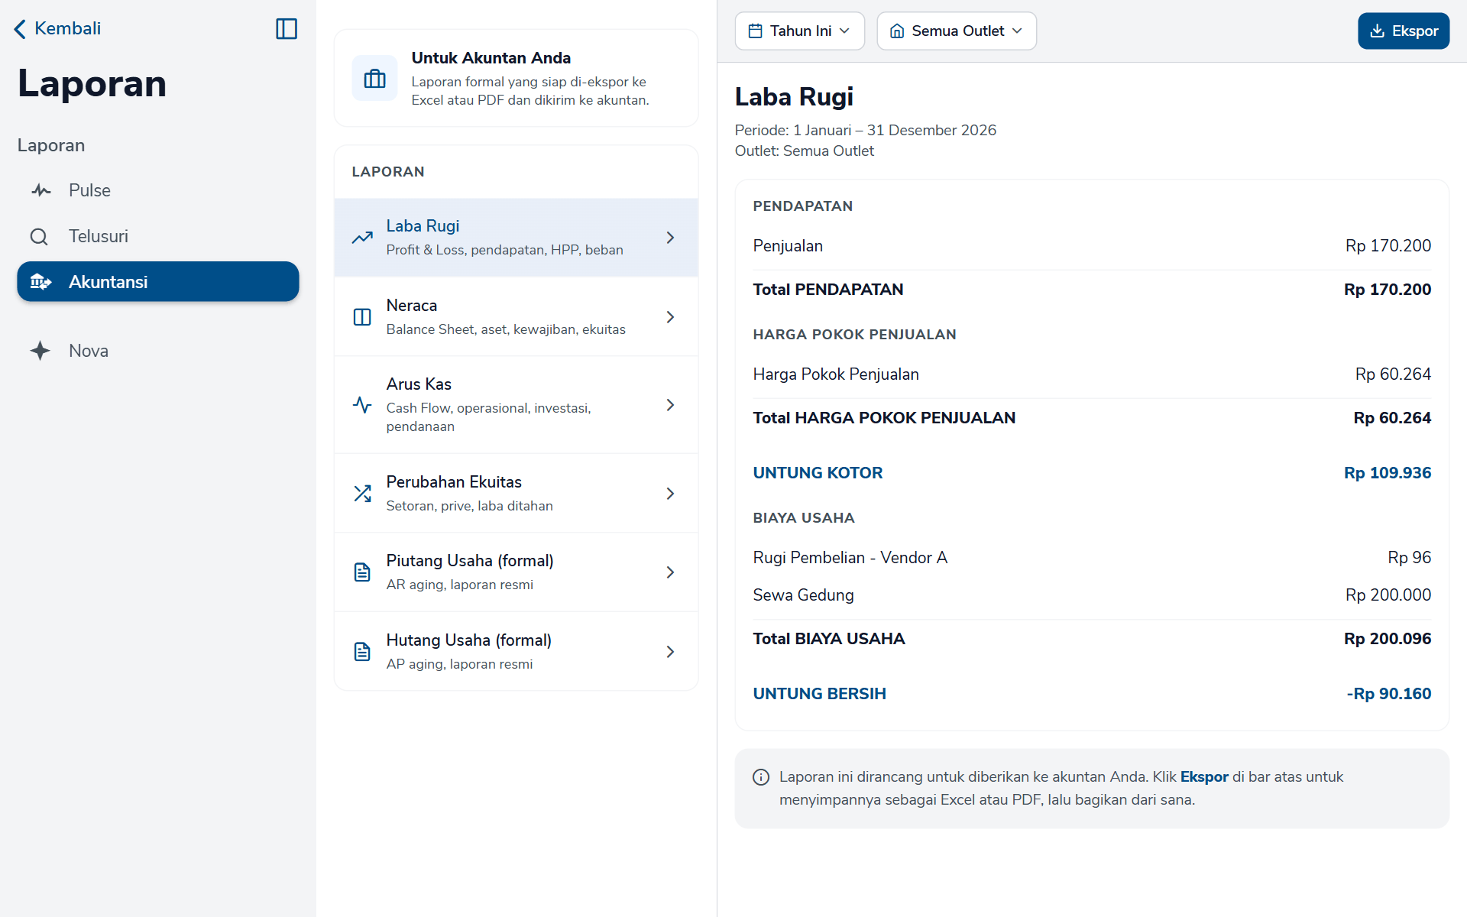
Task: Open the Pulse menu item
Action: pos(158,190)
